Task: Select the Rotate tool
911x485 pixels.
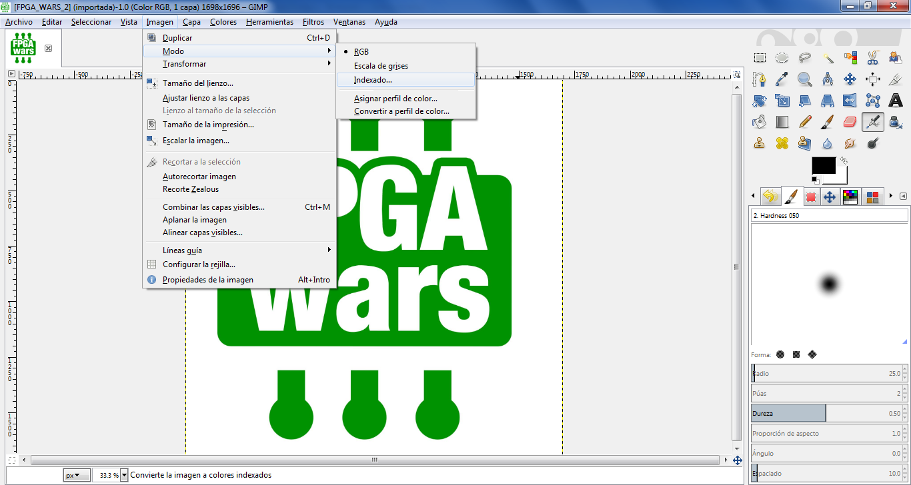Action: click(x=760, y=101)
